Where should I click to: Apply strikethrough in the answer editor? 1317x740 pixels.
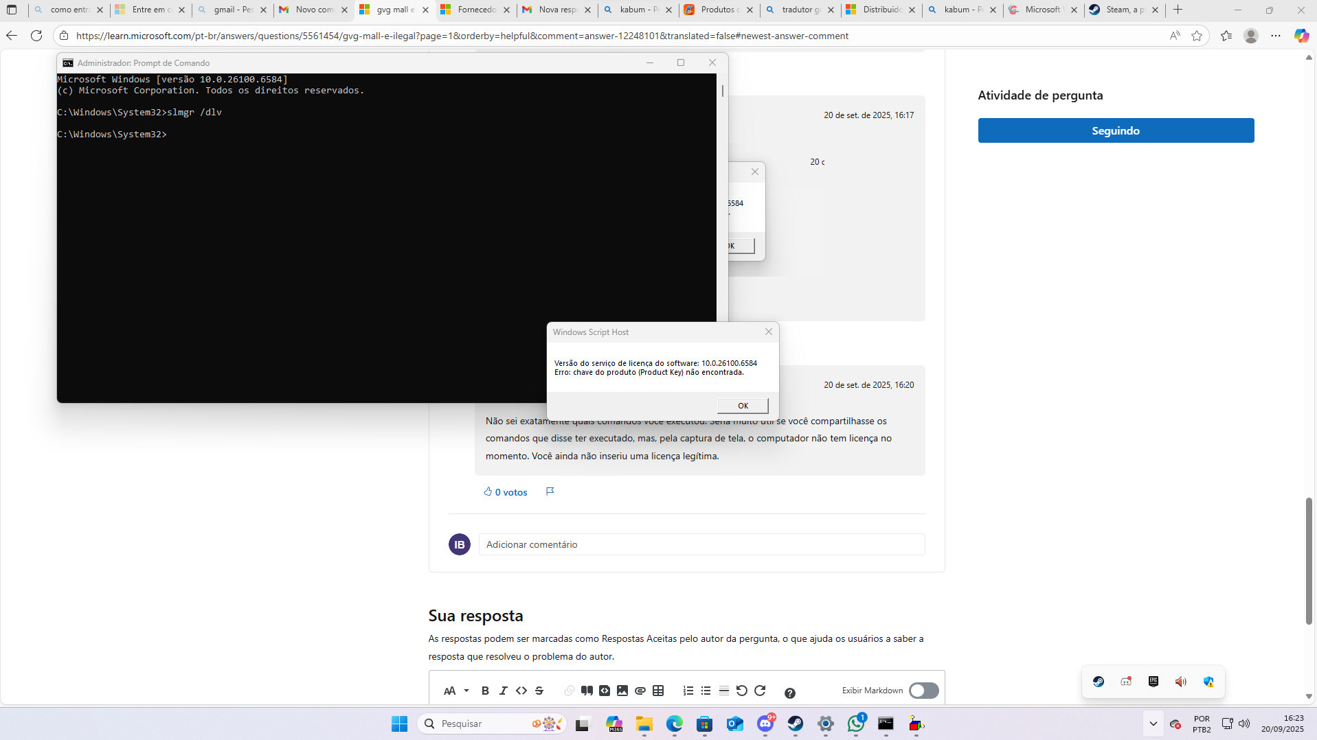pyautogui.click(x=539, y=691)
